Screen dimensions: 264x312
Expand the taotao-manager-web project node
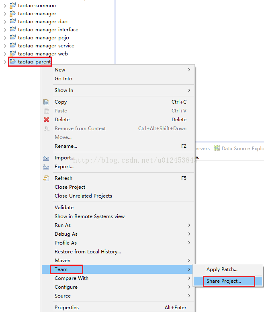click(5, 54)
